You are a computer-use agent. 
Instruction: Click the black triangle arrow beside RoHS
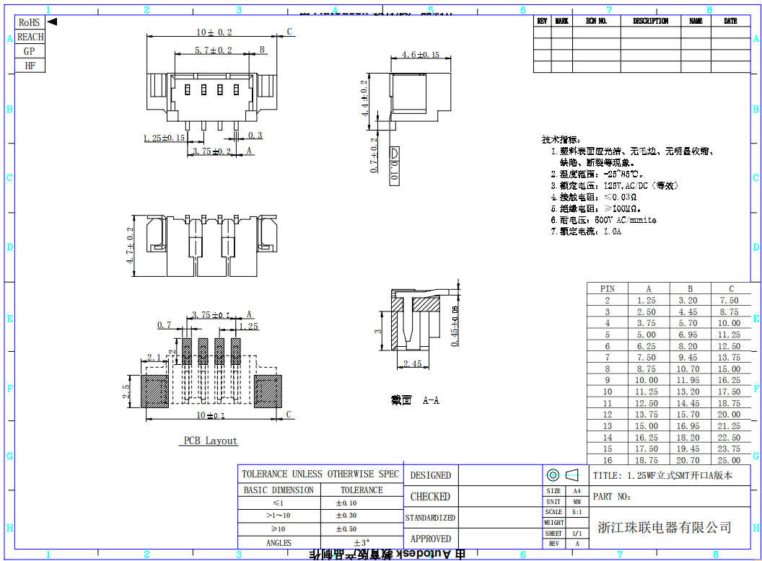(x=52, y=22)
